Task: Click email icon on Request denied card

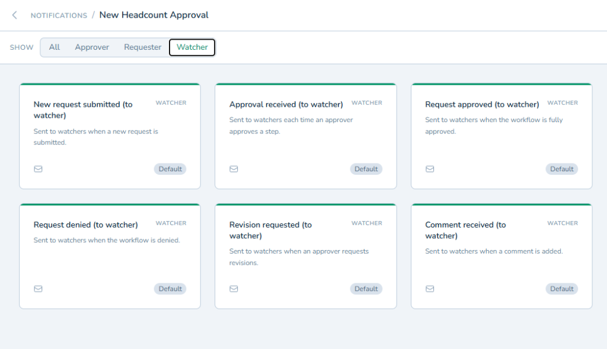Action: click(38, 289)
